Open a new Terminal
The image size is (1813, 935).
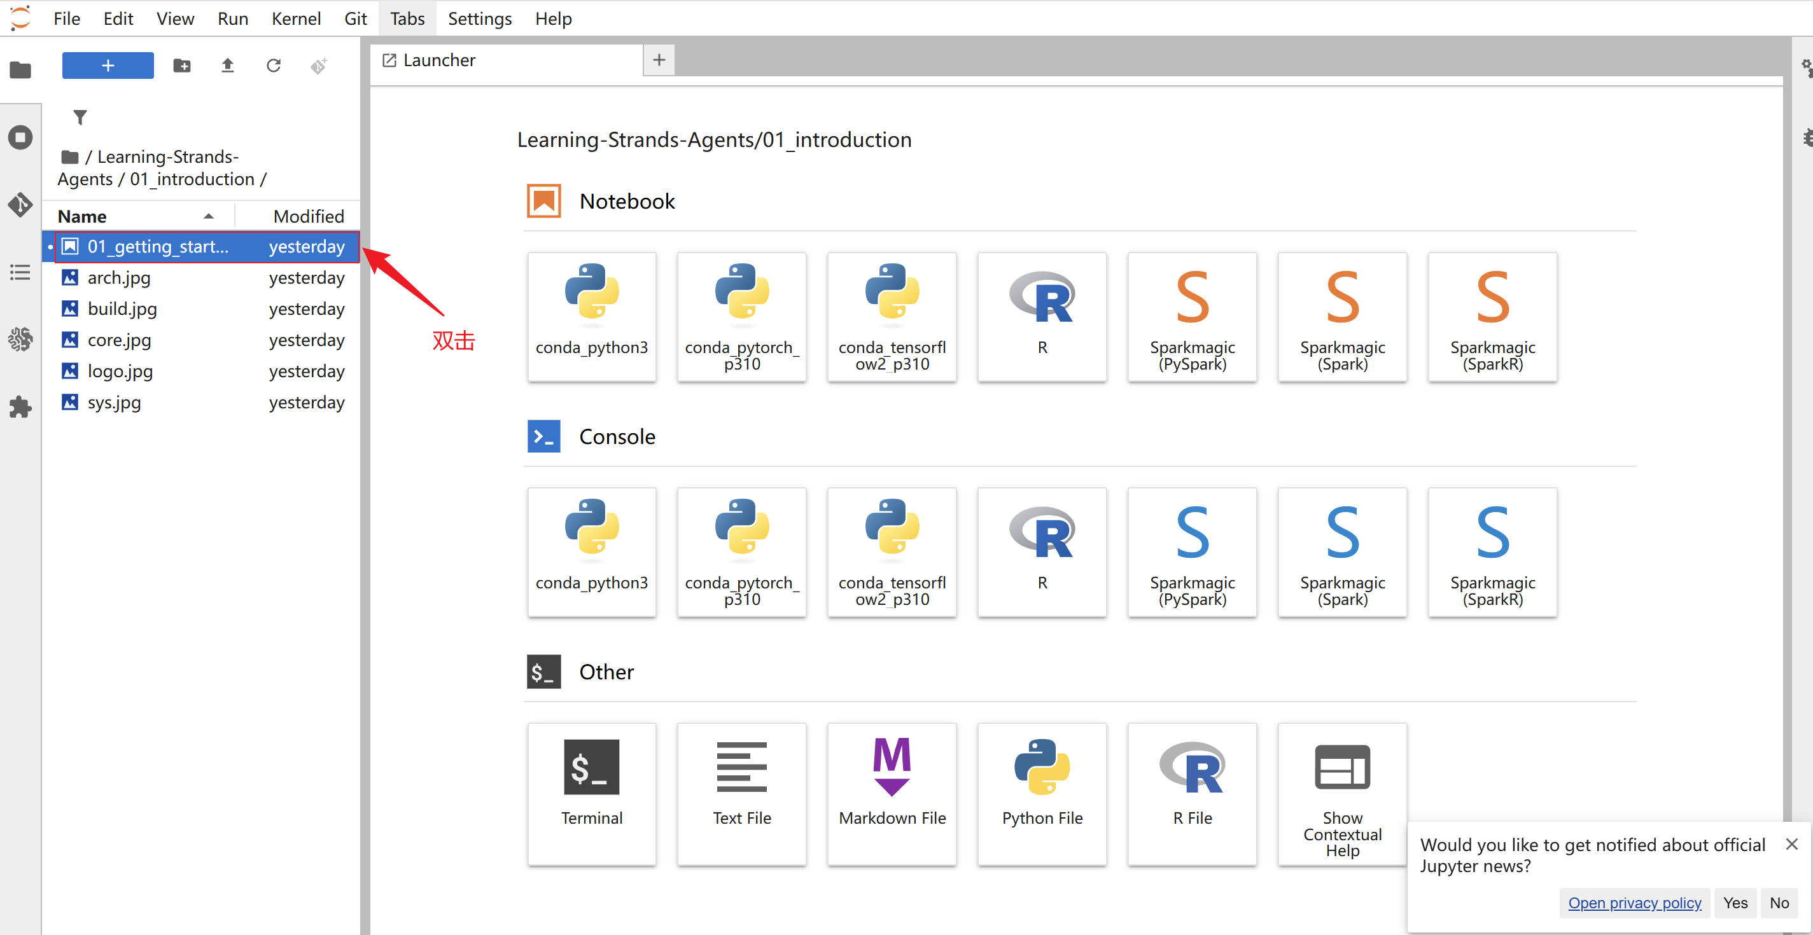point(592,794)
